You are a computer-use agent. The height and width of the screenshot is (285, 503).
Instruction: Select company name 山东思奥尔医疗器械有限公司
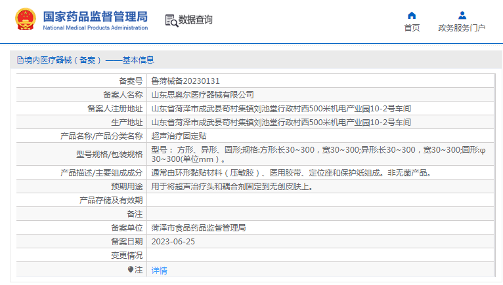coord(202,95)
